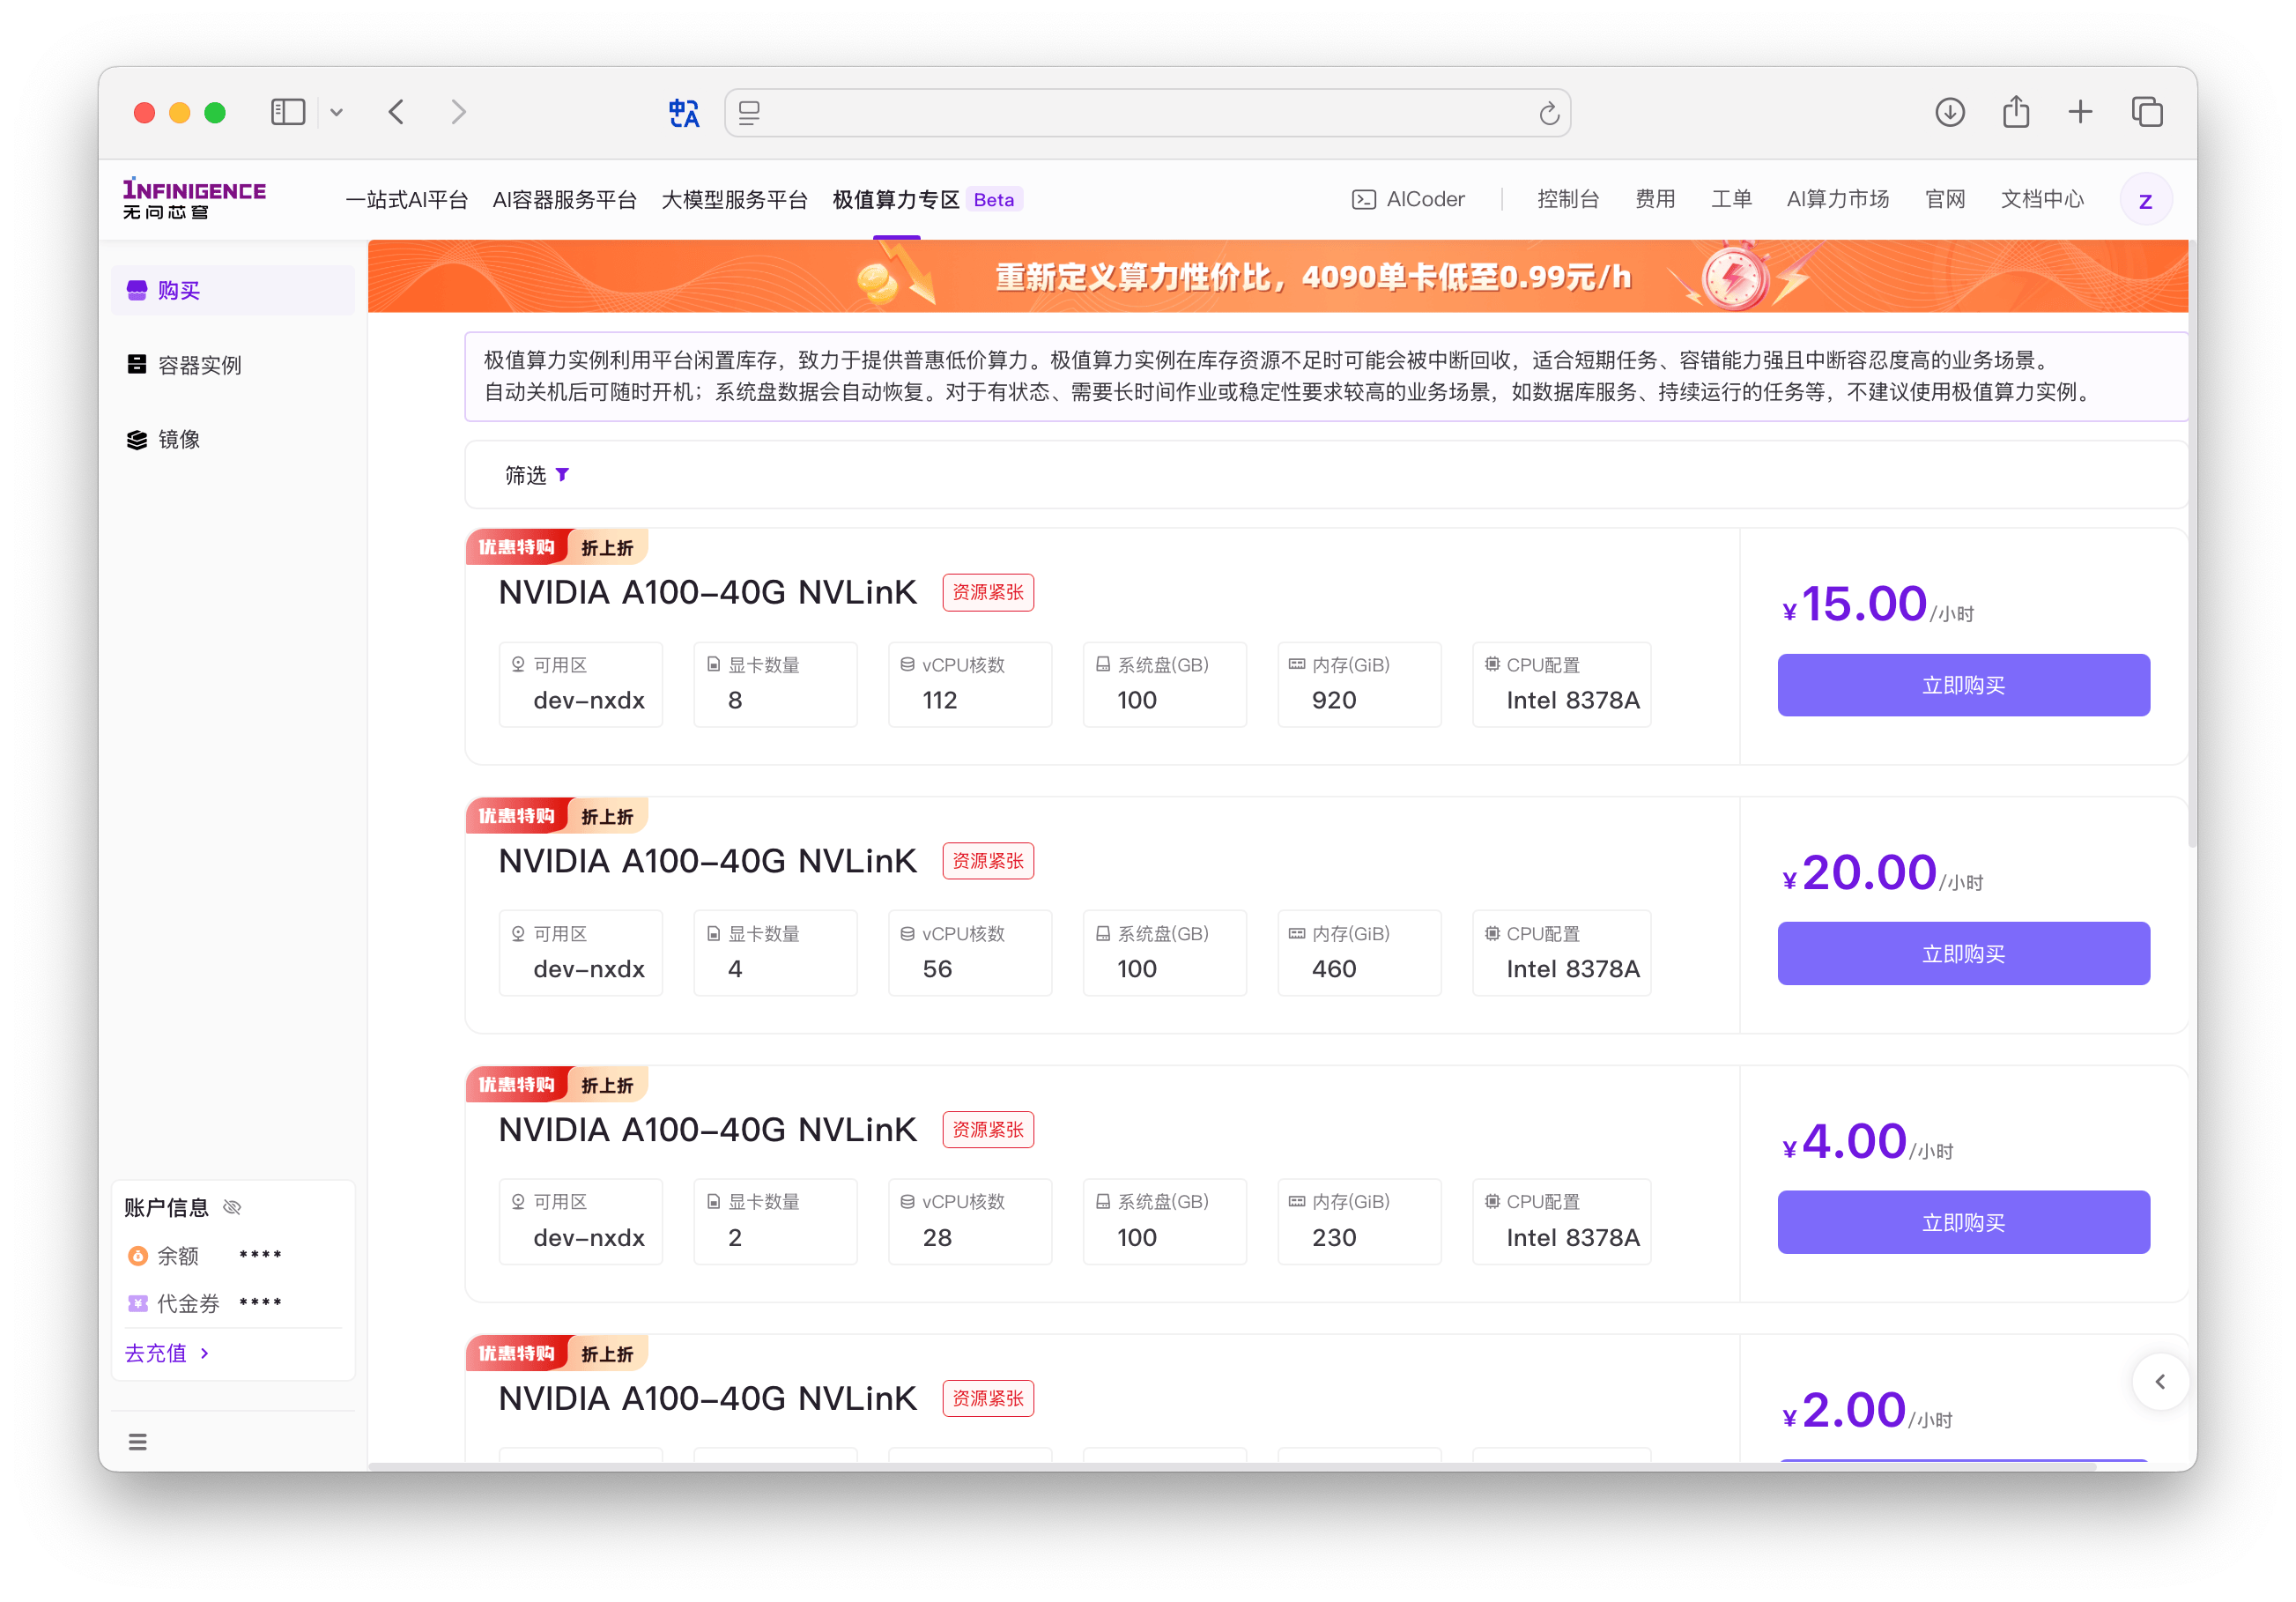2296x1602 pixels.
Task: Launch AICoder from the top bar
Action: coord(1408,199)
